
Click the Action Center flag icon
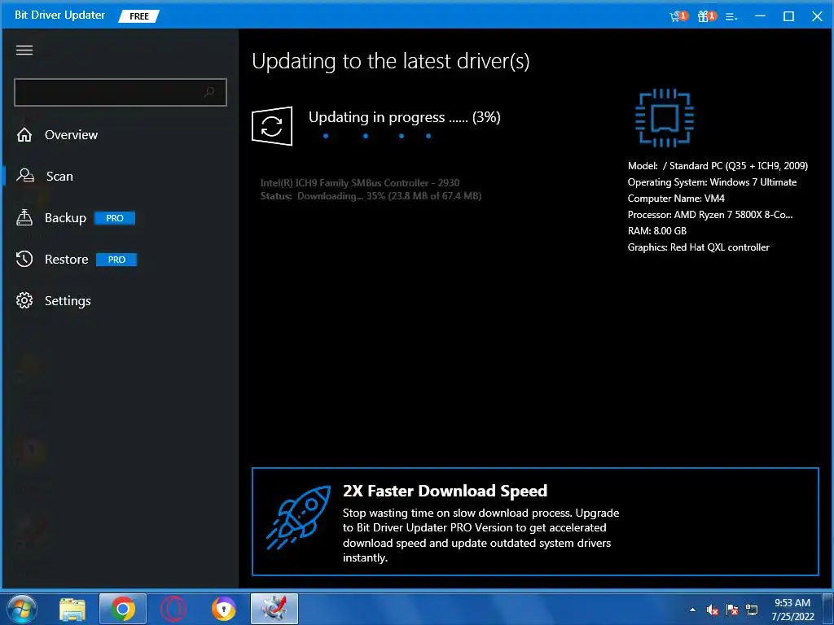pyautogui.click(x=732, y=610)
